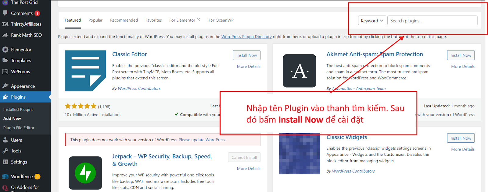
Task: Switch to the Favorites tab
Action: tap(153, 20)
